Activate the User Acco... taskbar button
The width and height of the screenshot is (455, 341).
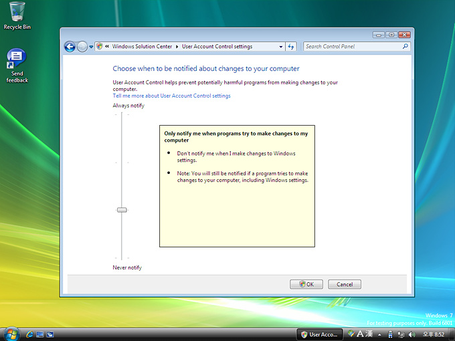319,334
